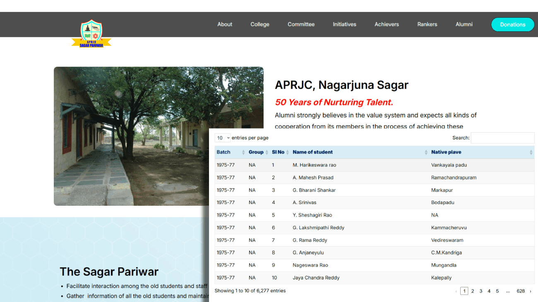Sort table by Group column arrows
The width and height of the screenshot is (538, 302).
(267, 152)
